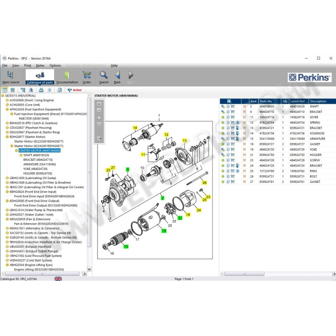This screenshot has height=336, width=336.
Task: Open the View menu
Action: [x=15, y=66]
